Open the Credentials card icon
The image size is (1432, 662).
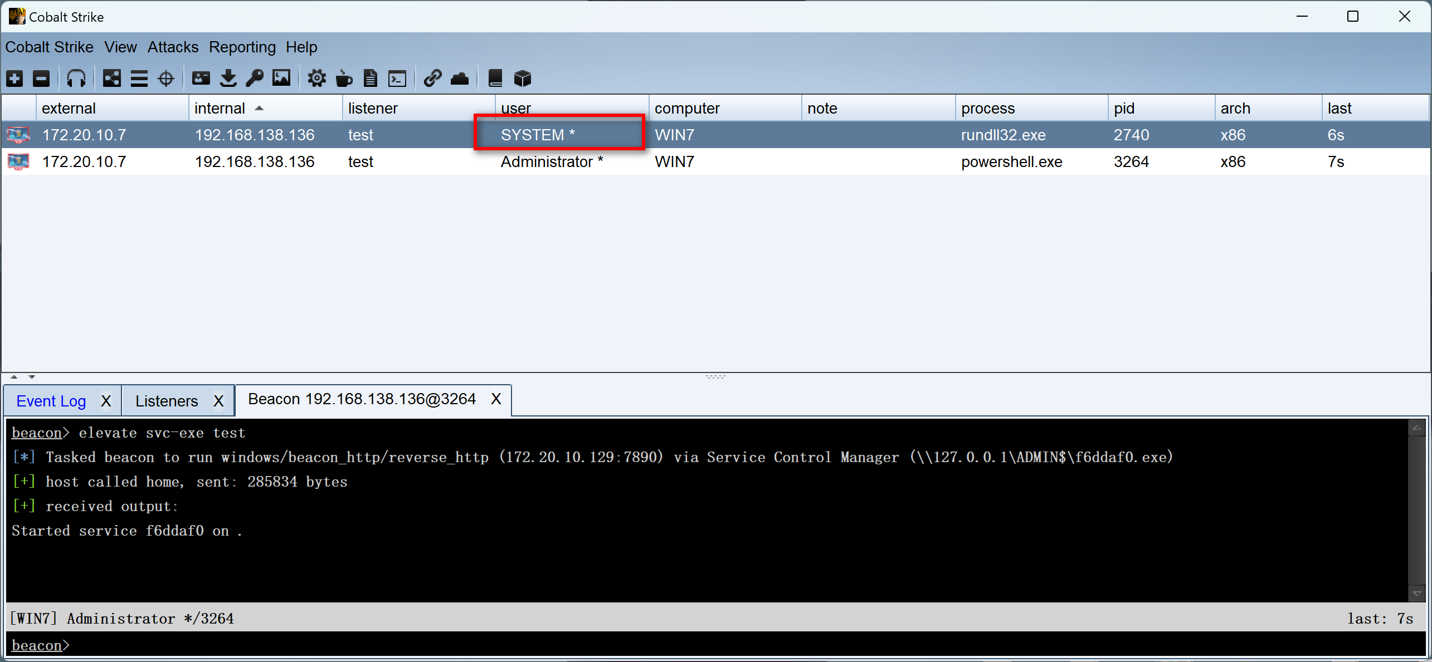click(x=201, y=79)
